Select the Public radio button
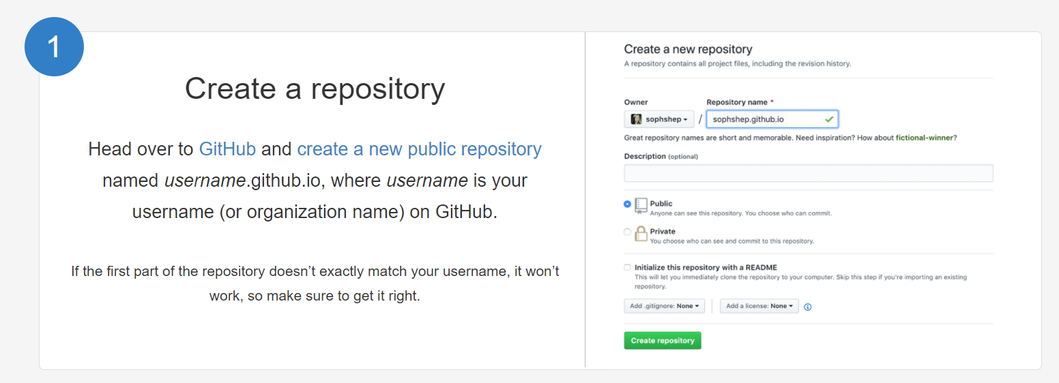 pos(628,204)
